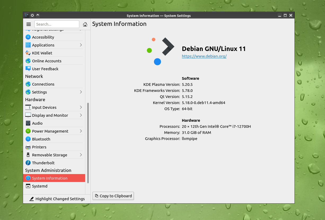Viewport: 325px width, 220px height.
Task: Open the User Feedback entry
Action: pyautogui.click(x=54, y=69)
